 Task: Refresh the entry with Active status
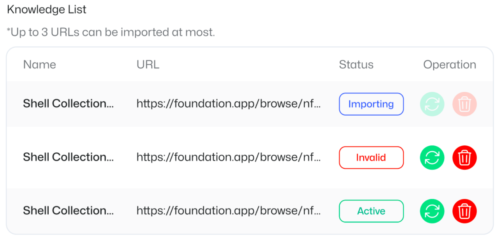pos(432,211)
